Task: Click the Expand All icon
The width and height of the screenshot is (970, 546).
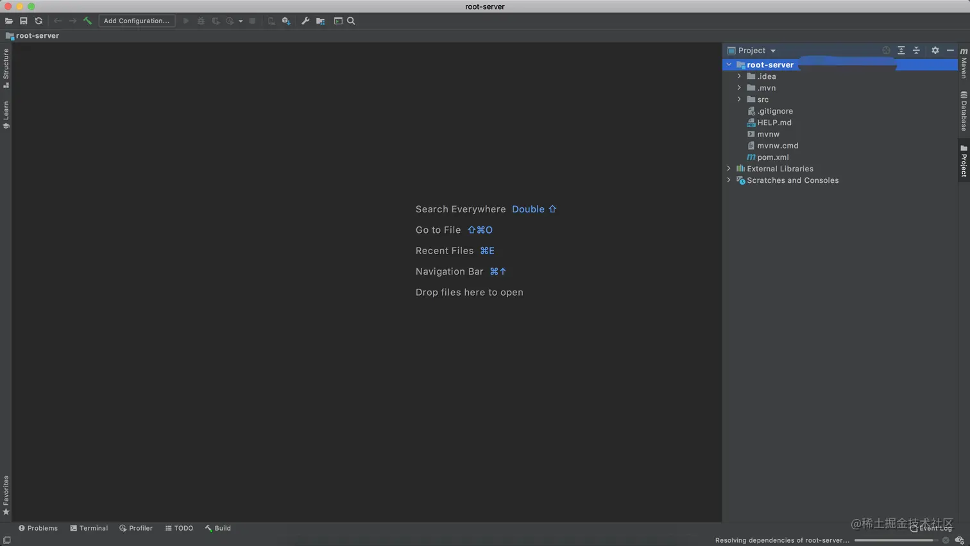Action: coord(901,51)
